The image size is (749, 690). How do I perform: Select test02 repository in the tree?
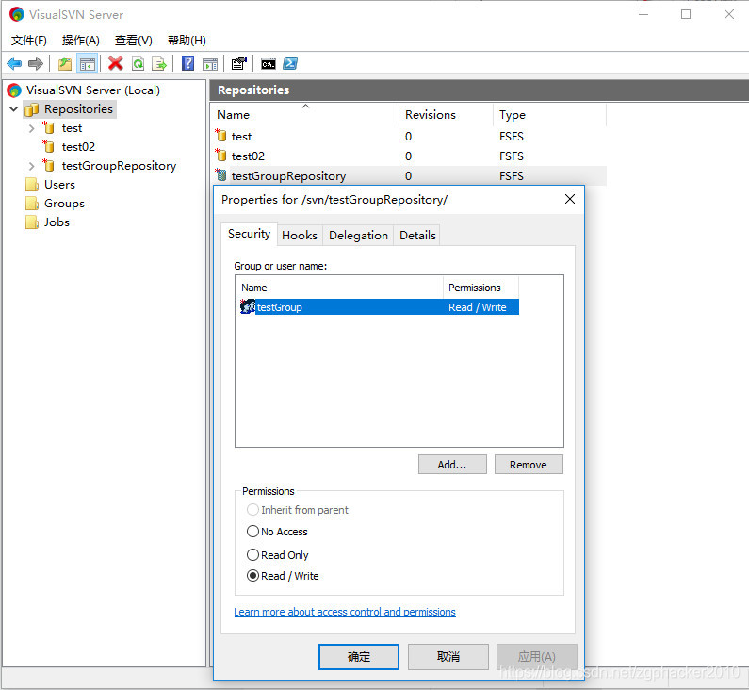(78, 147)
